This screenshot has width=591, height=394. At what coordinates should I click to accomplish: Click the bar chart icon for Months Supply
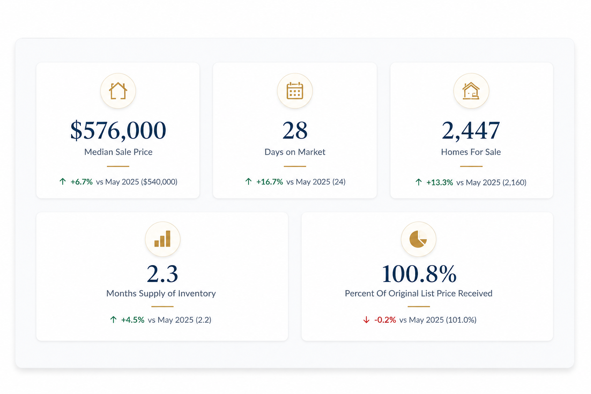[162, 239]
